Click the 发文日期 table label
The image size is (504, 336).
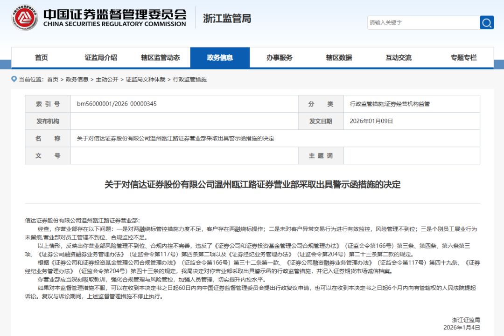click(321, 121)
